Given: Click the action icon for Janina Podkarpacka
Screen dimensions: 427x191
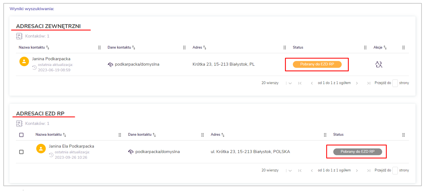Looking at the screenshot, I should [379, 65].
